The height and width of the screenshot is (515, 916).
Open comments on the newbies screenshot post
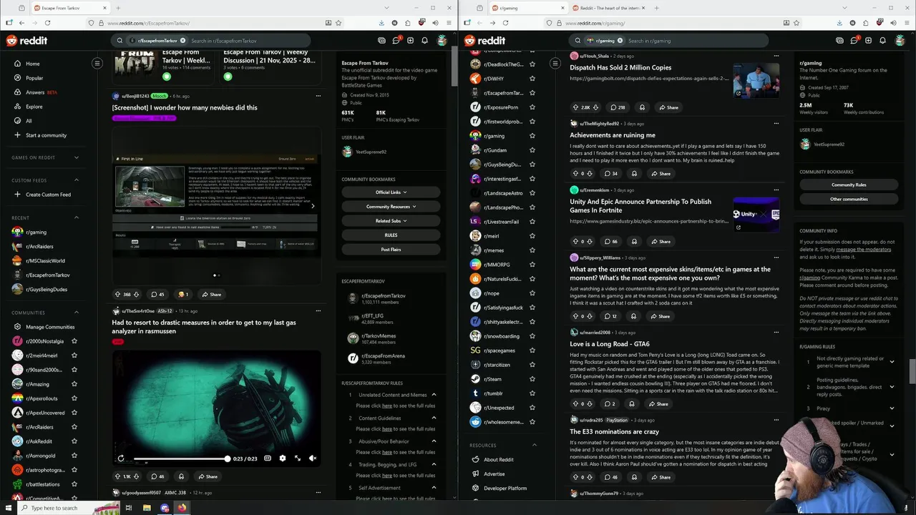coord(157,294)
